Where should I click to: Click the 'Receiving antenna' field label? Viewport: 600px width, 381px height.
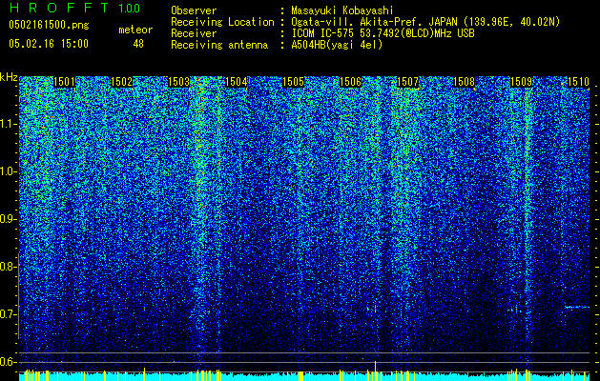(x=219, y=45)
